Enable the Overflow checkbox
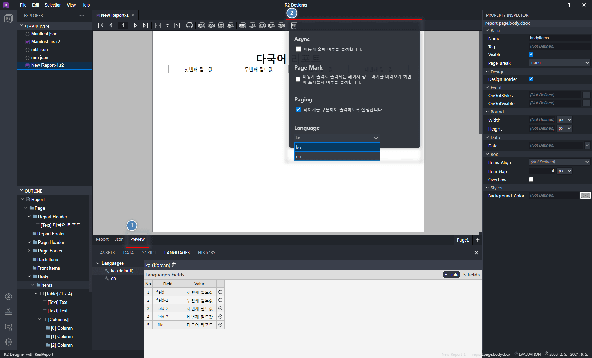This screenshot has height=358, width=592. click(531, 180)
